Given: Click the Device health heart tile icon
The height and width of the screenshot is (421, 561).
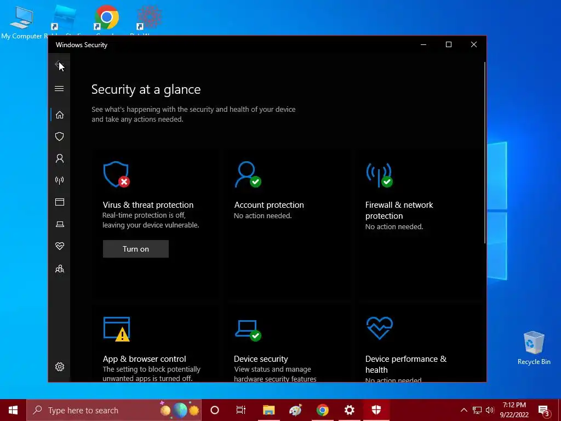Looking at the screenshot, I should (x=379, y=328).
